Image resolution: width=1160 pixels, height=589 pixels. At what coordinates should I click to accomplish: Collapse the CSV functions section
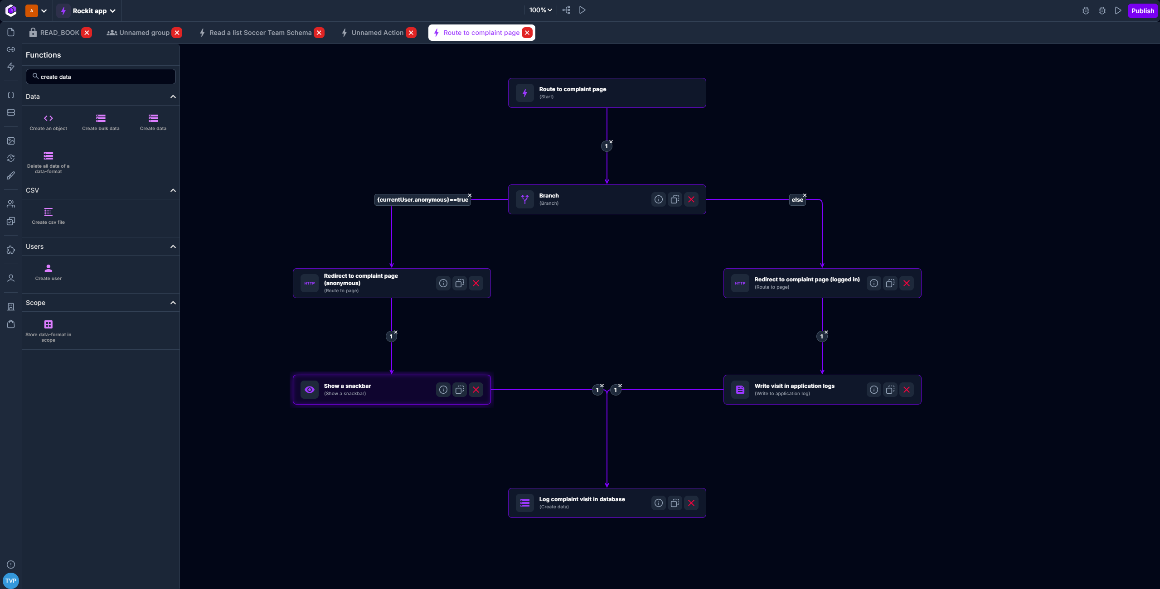173,190
